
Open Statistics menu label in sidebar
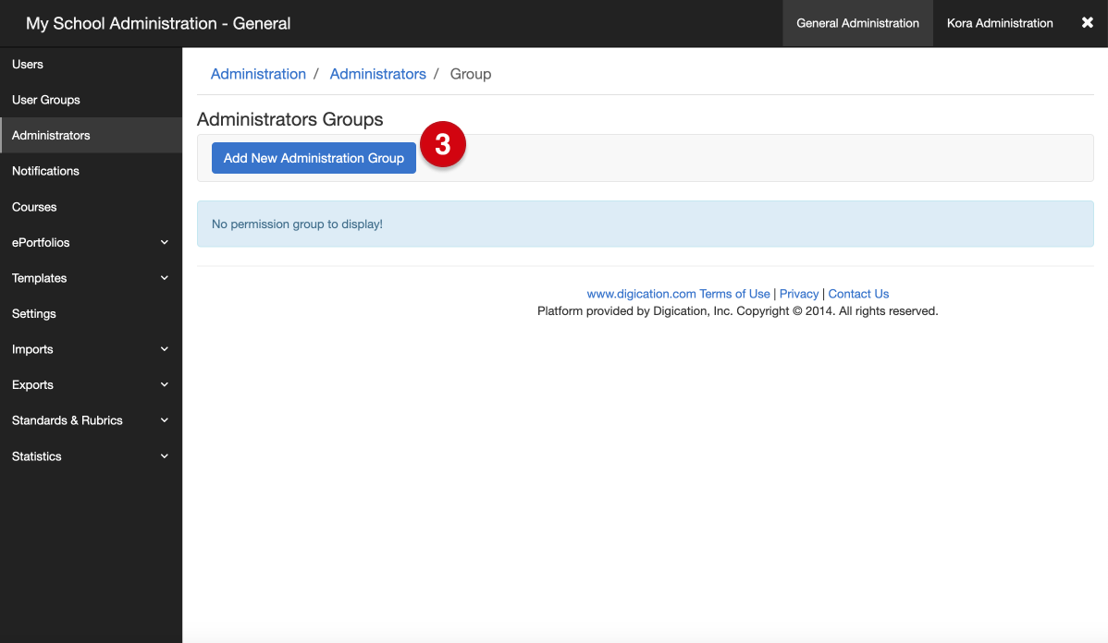tap(37, 456)
